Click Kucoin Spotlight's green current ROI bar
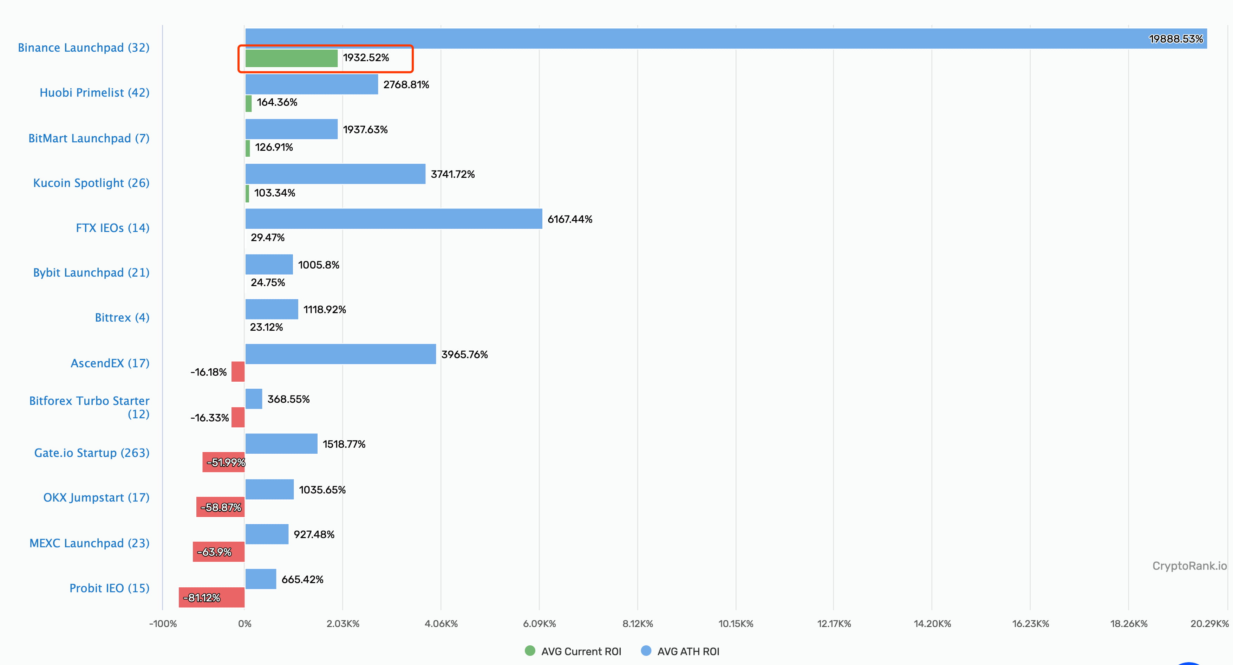The height and width of the screenshot is (665, 1233). (x=247, y=193)
